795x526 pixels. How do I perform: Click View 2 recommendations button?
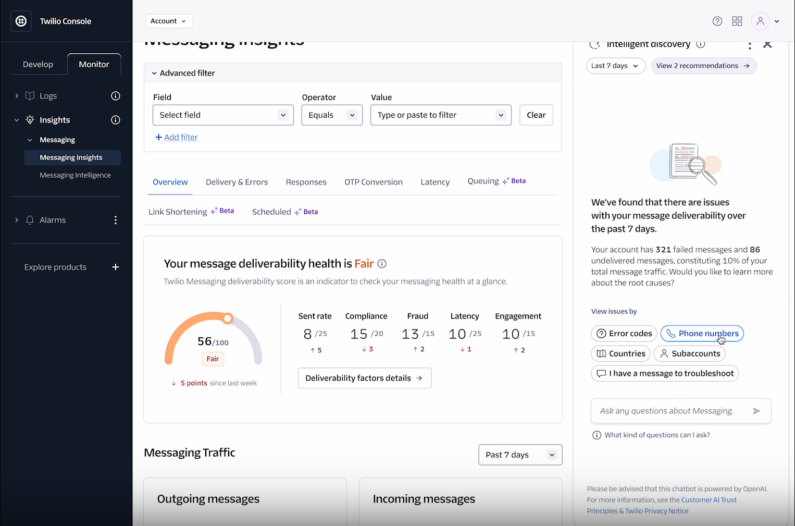704,66
